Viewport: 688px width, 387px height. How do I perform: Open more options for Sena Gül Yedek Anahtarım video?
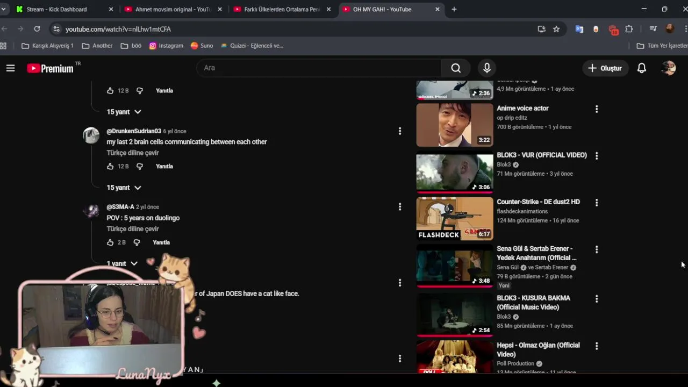pyautogui.click(x=596, y=249)
